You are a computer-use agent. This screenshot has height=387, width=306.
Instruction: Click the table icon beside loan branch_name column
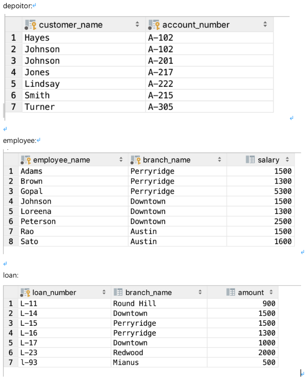click(x=118, y=293)
